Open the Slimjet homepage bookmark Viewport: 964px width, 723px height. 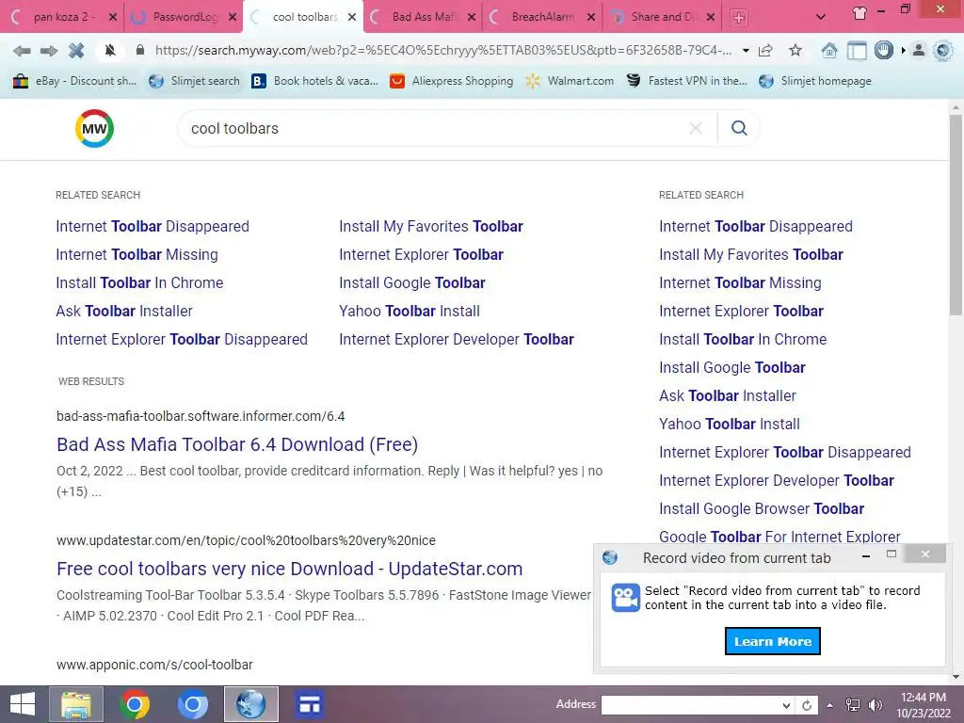(x=815, y=81)
